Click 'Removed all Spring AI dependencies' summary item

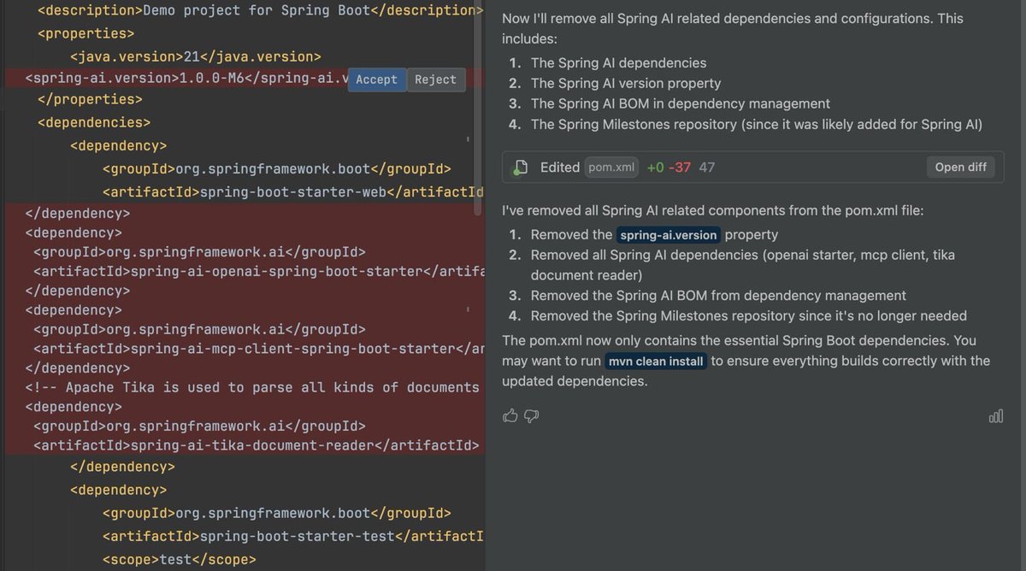tap(743, 265)
